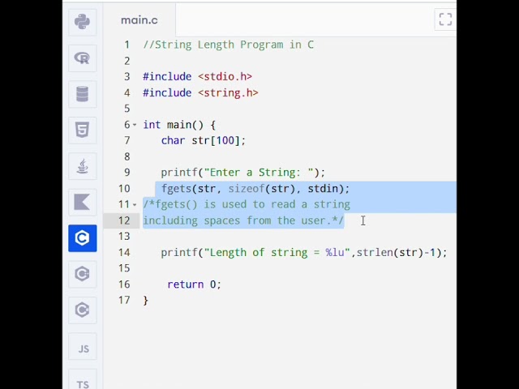Place cursor on '#include <stdio.h>'
Screen dimensions: 519x389
point(197,77)
